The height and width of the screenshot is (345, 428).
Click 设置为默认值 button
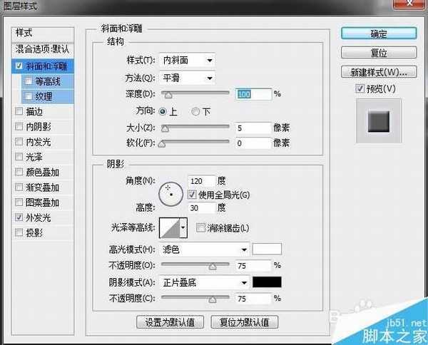170,321
